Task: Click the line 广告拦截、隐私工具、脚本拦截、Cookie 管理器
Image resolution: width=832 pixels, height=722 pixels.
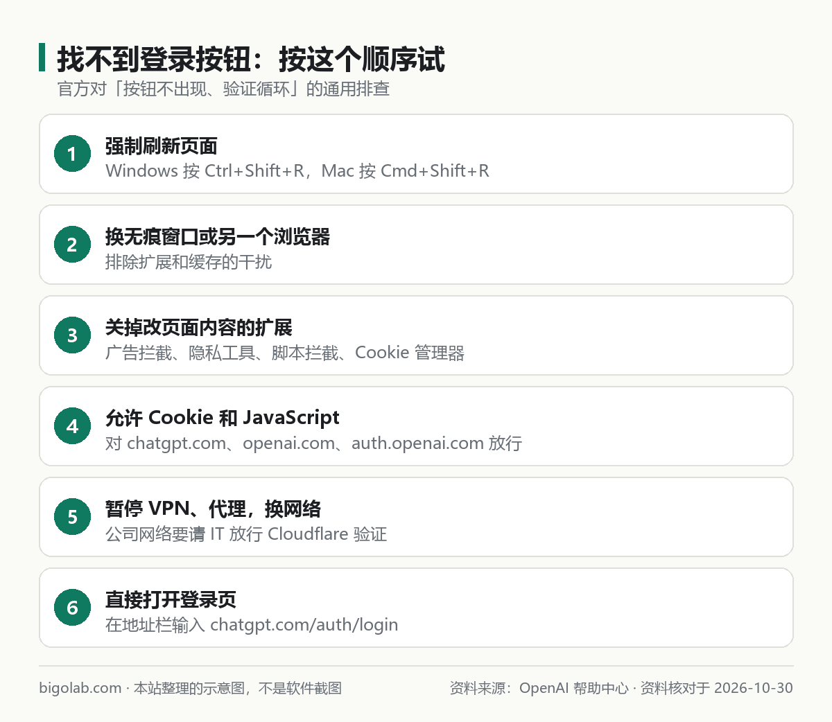Action: pos(285,353)
